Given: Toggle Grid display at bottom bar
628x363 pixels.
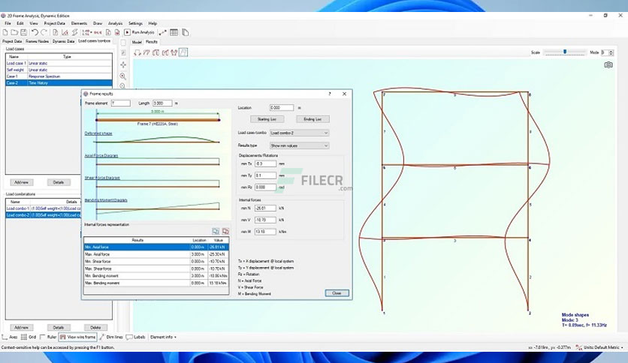Looking at the screenshot, I should [29, 337].
